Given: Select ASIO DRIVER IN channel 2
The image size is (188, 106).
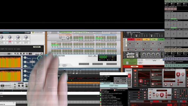Looking at the screenshot, I should (174, 9).
